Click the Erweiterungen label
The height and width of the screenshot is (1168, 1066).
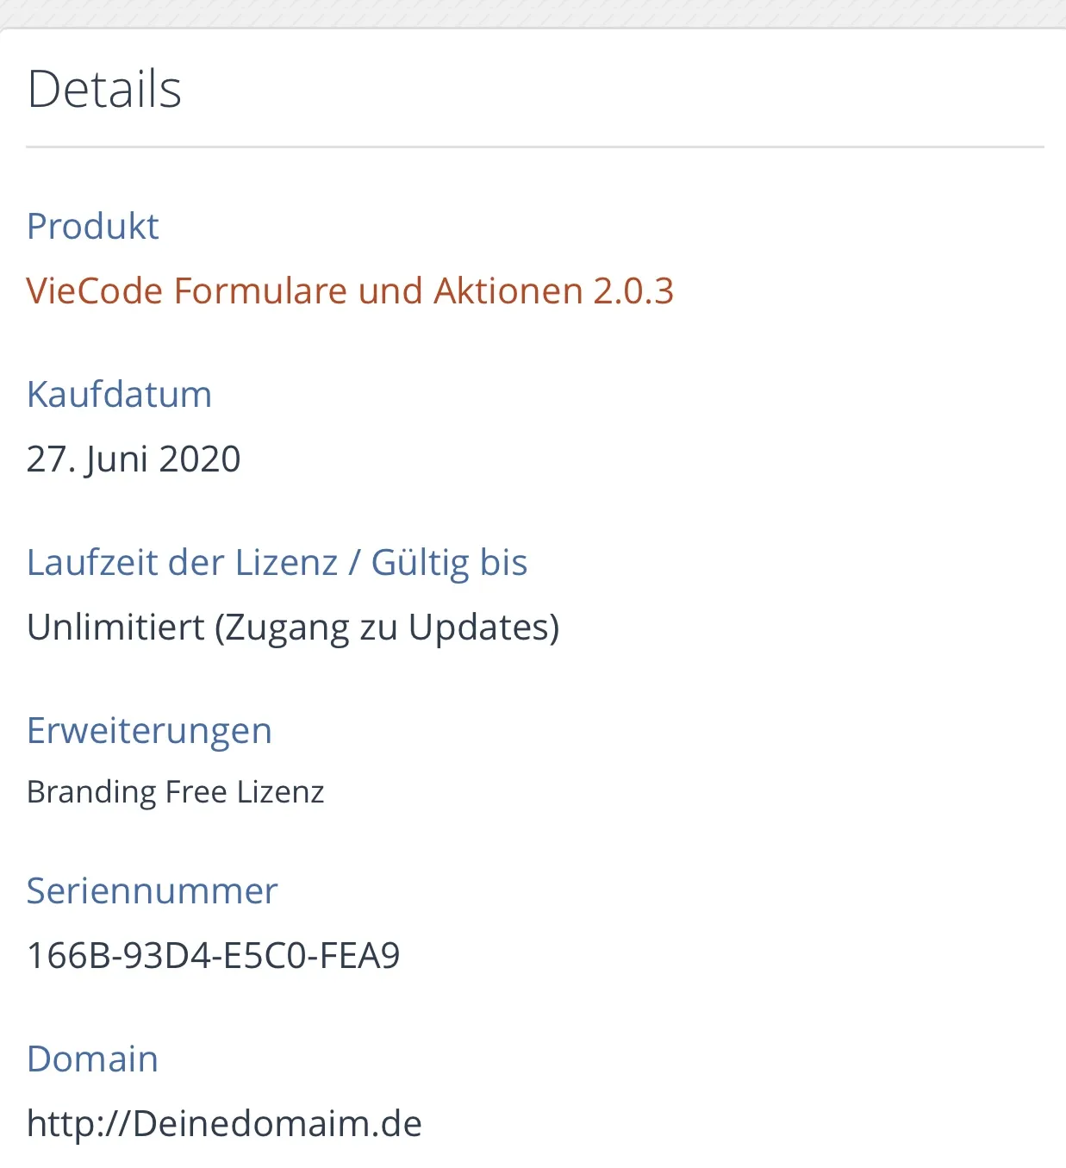click(x=149, y=731)
